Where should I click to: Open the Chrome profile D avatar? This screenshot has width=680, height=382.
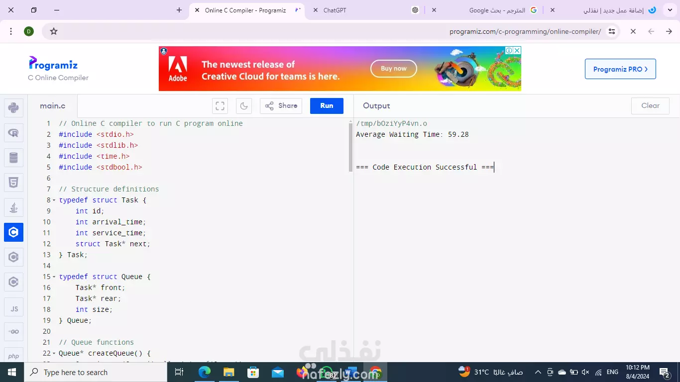29,31
